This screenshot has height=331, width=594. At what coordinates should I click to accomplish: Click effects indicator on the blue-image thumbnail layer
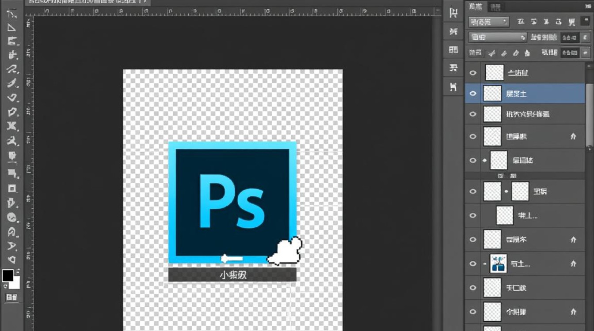coord(573,263)
